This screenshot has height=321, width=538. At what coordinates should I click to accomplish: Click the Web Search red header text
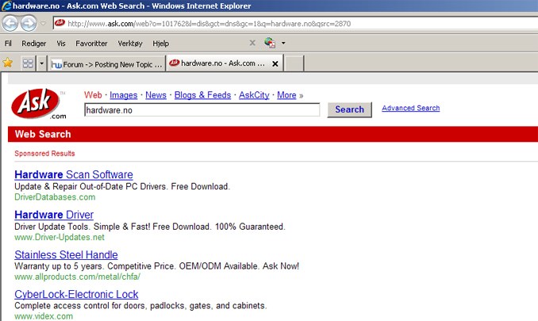tap(43, 134)
